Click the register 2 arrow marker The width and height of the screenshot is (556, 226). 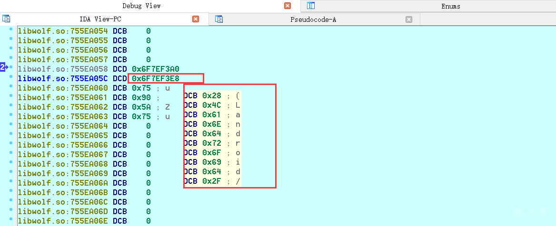pos(4,67)
